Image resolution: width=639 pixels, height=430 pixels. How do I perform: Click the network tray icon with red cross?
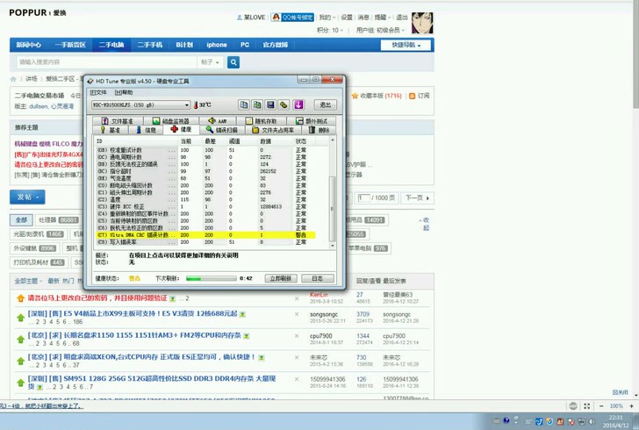(571, 421)
